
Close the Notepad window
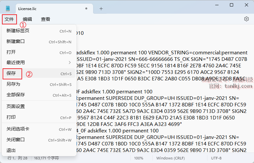(x=247, y=5)
